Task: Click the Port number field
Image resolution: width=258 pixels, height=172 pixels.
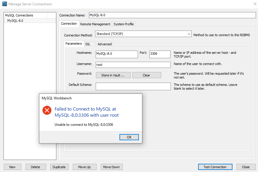Action: click(x=160, y=54)
